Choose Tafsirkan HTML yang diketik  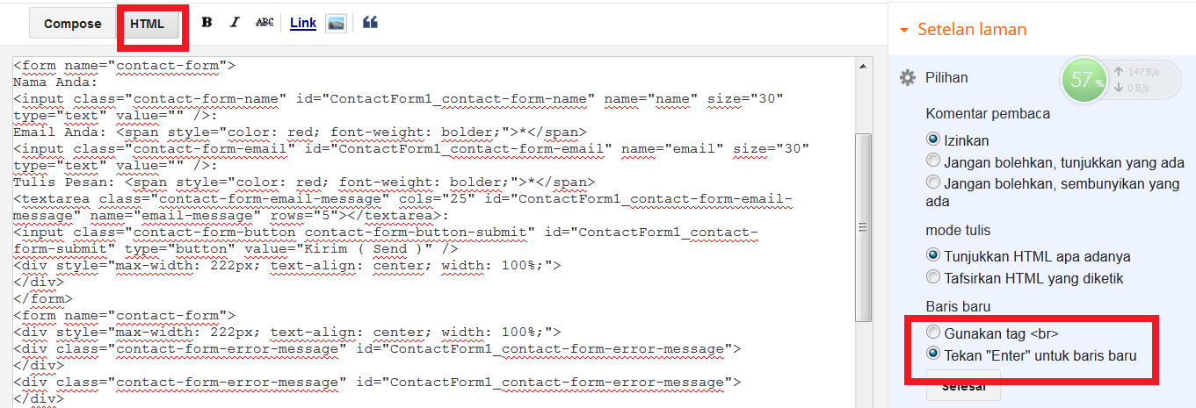click(933, 277)
